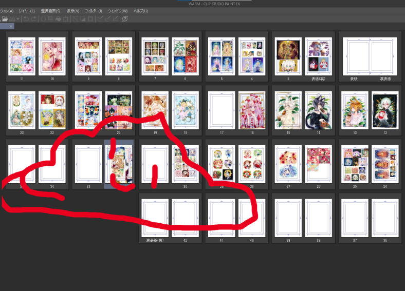Viewport: 405px width, 291px height.
Task: Select page 5 thumbnail
Action: coord(222,56)
